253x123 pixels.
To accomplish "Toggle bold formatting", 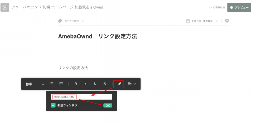I will click(x=76, y=84).
